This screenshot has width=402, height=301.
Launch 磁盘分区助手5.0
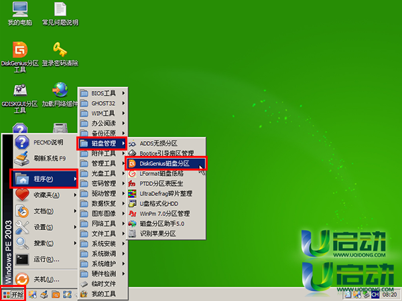pyautogui.click(x=166, y=223)
